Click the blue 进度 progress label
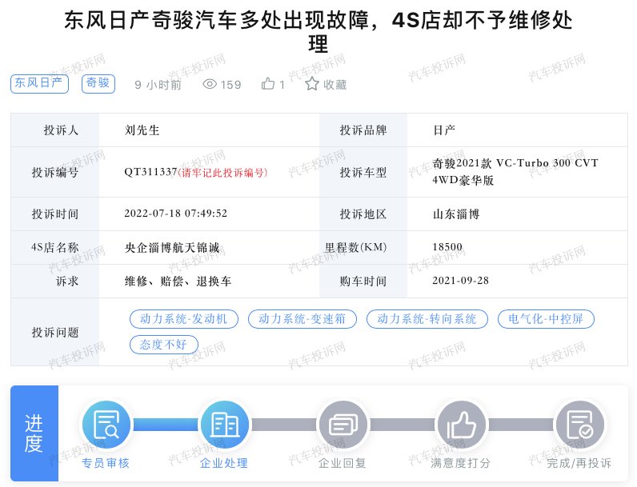 point(34,433)
